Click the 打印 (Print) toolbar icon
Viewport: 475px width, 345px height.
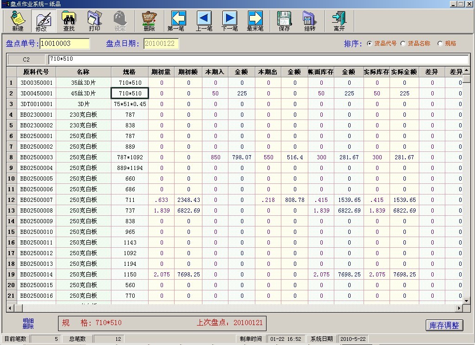click(94, 21)
